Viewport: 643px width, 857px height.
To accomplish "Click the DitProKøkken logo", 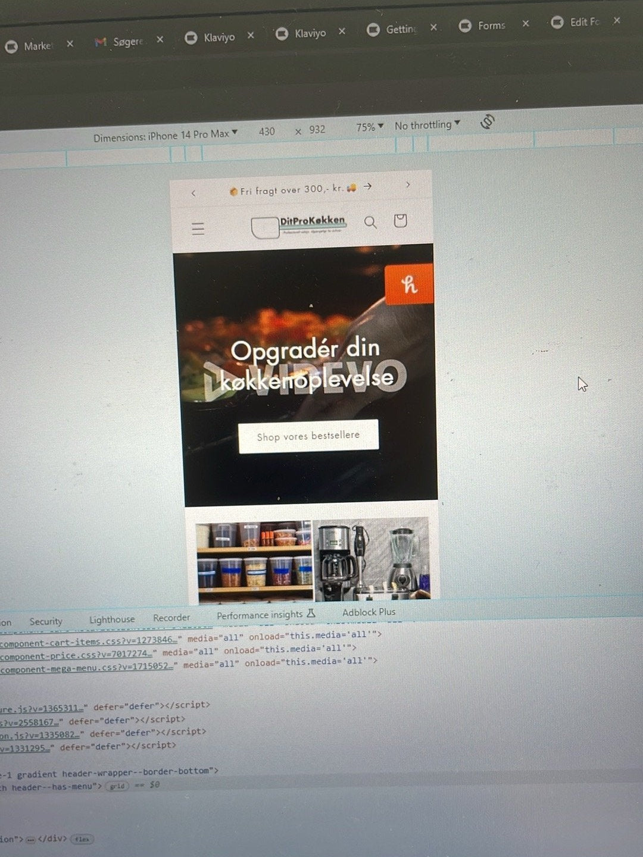I will pyautogui.click(x=299, y=226).
